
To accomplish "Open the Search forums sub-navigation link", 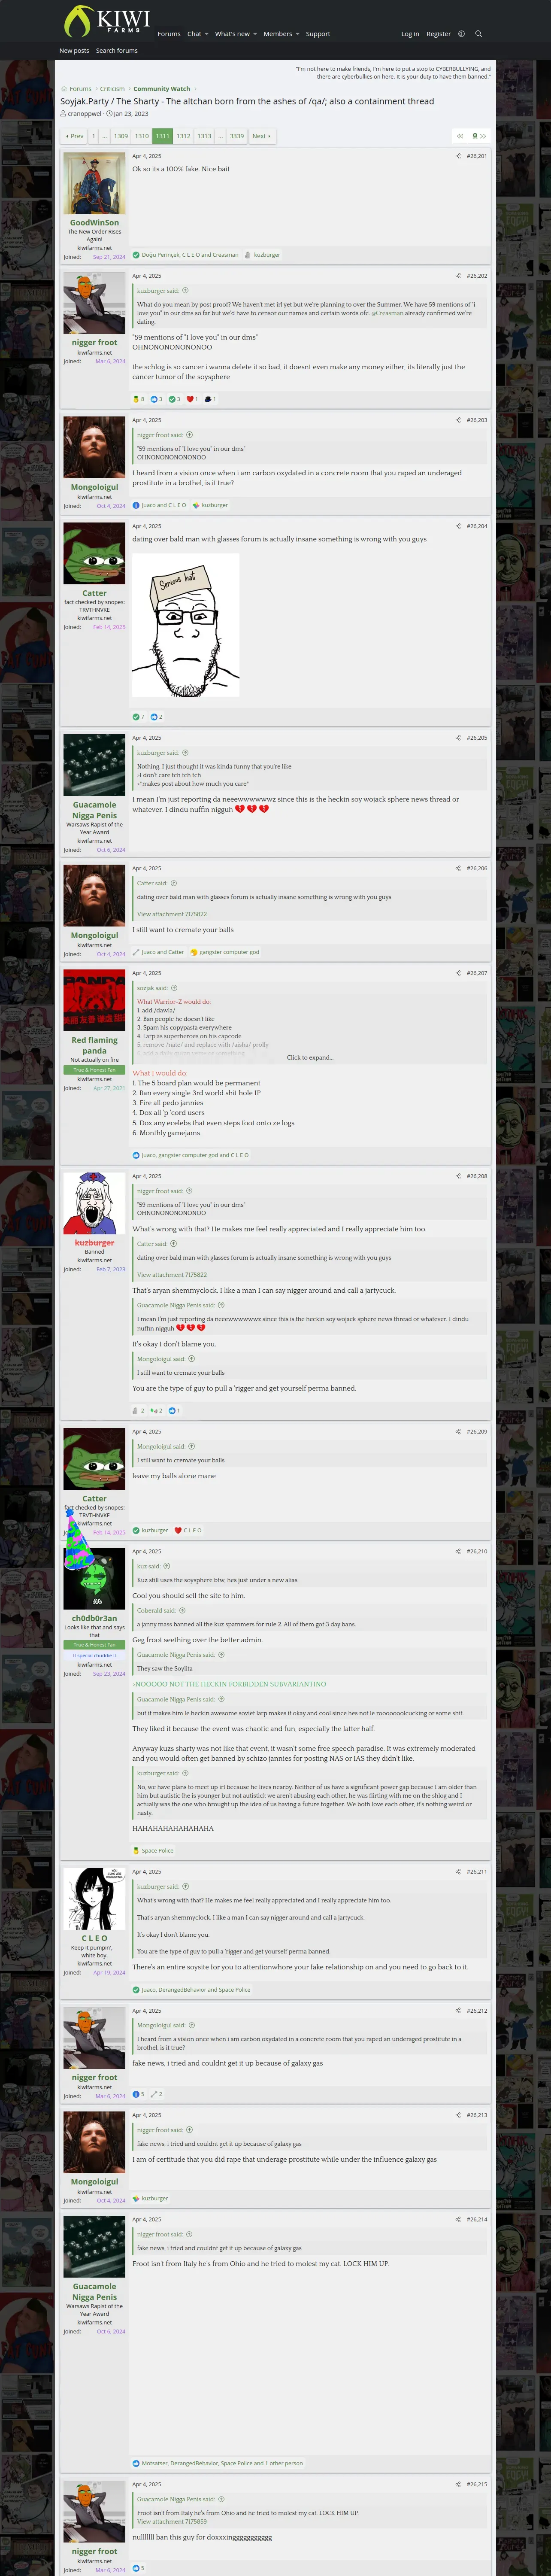I will tap(117, 50).
